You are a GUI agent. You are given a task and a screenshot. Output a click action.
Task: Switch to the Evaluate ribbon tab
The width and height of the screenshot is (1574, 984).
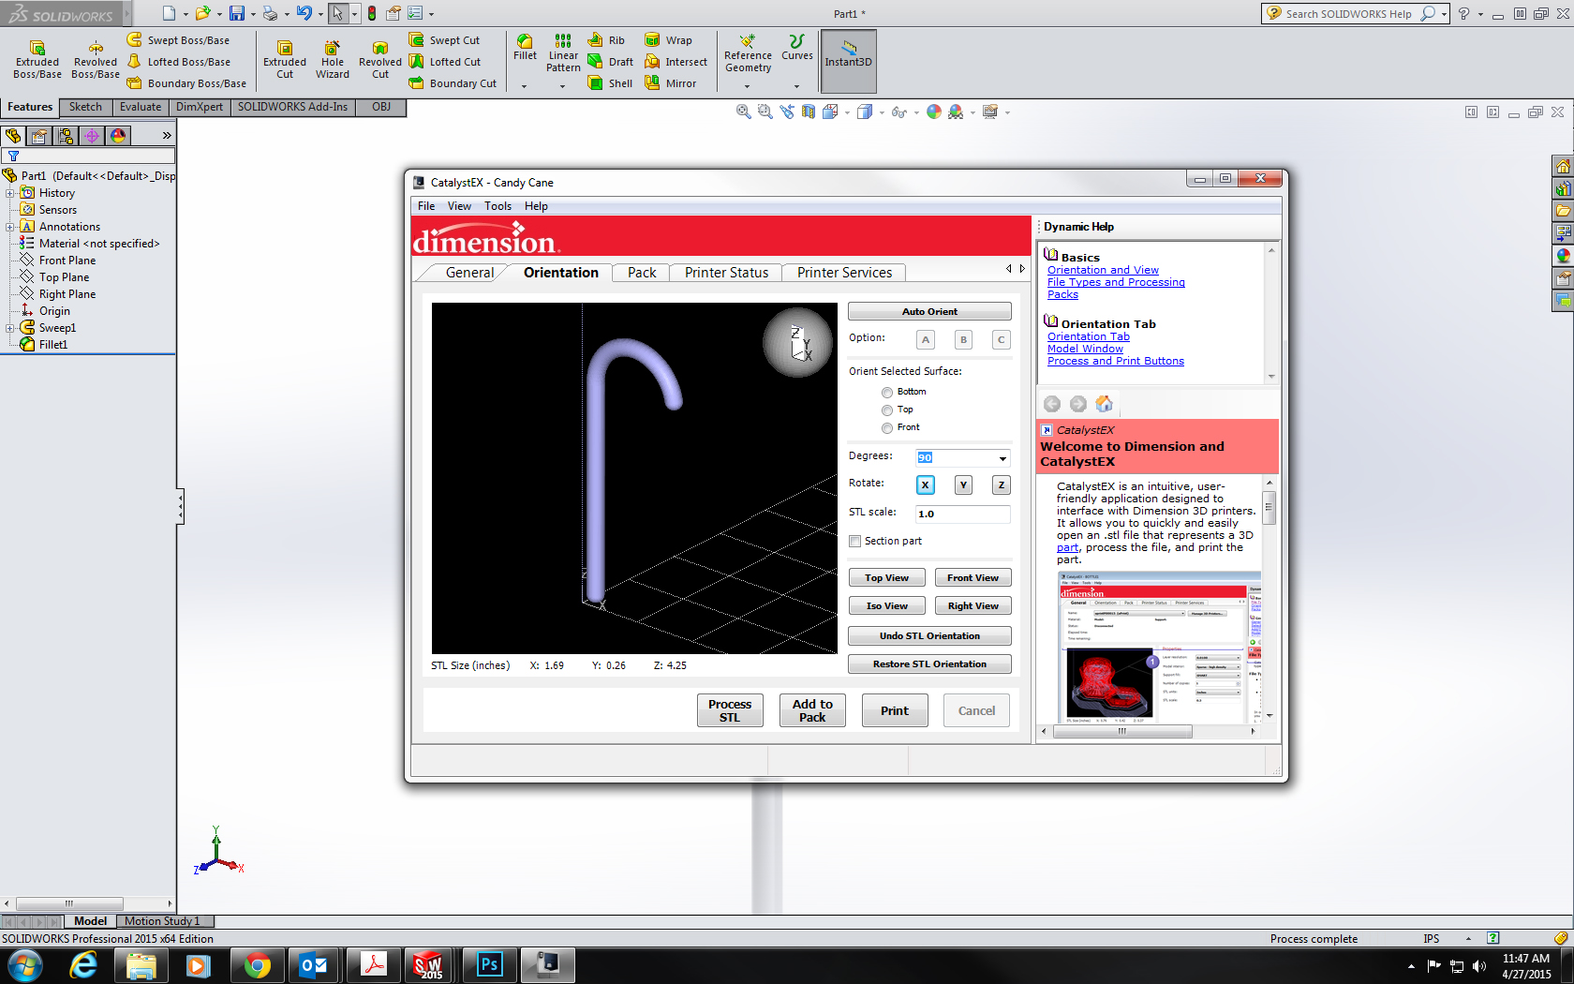(x=140, y=107)
